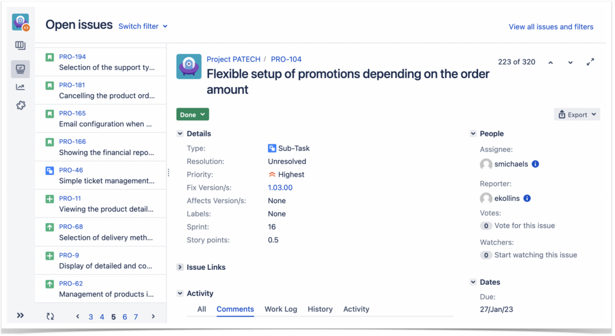
Task: Refresh the issue list
Action: pyautogui.click(x=50, y=317)
